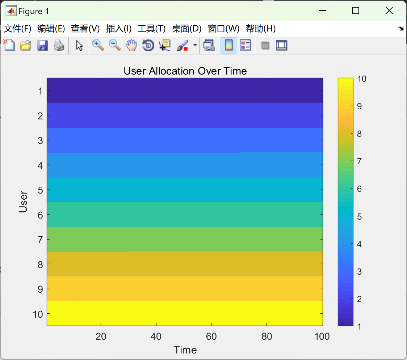This screenshot has height=360, width=407.
Task: Click the Time x-axis label
Action: pos(185,350)
